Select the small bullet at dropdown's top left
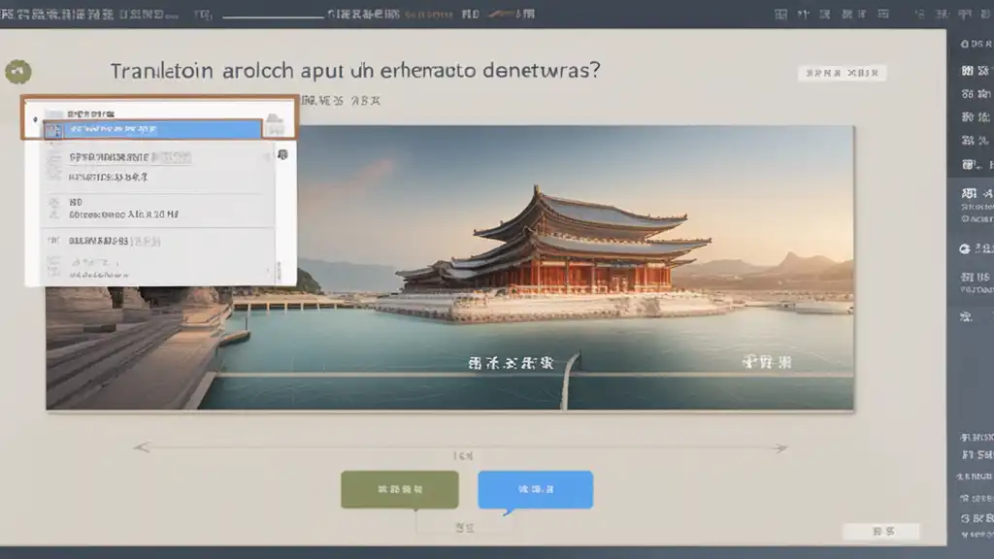This screenshot has height=559, width=994. [x=35, y=119]
